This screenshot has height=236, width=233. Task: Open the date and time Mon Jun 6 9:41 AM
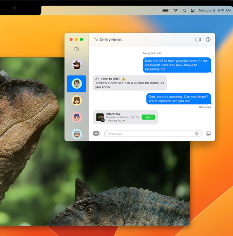(214, 10)
